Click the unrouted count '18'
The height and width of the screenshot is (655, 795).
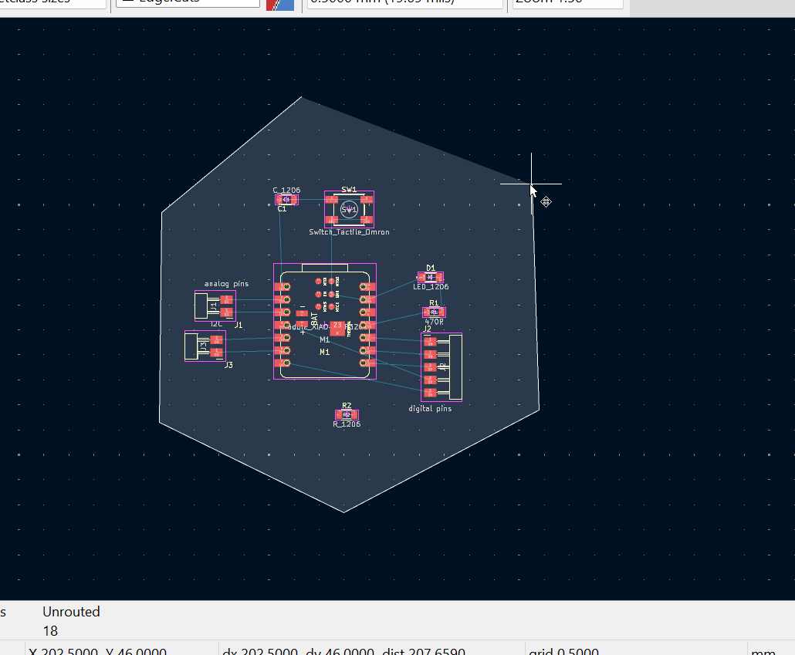(x=50, y=631)
